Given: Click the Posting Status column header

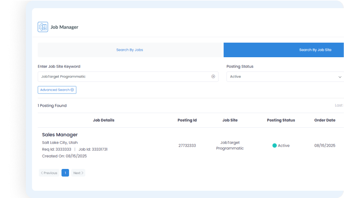Looking at the screenshot, I should pos(281,120).
